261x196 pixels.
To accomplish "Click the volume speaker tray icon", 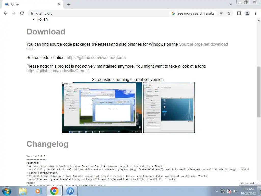I will pos(235,191).
